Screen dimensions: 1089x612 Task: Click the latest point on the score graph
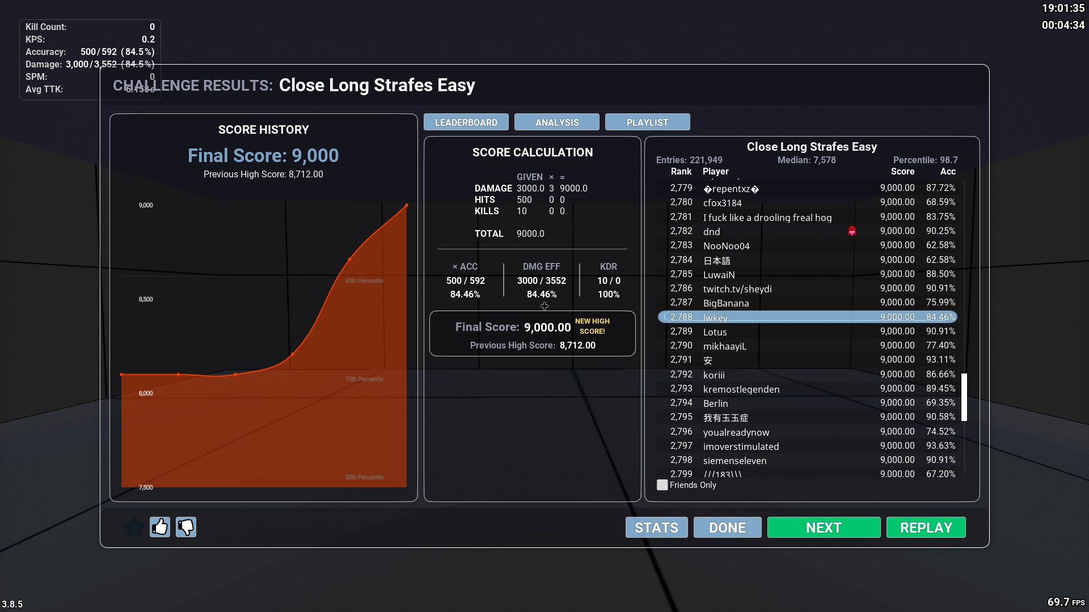[406, 205]
